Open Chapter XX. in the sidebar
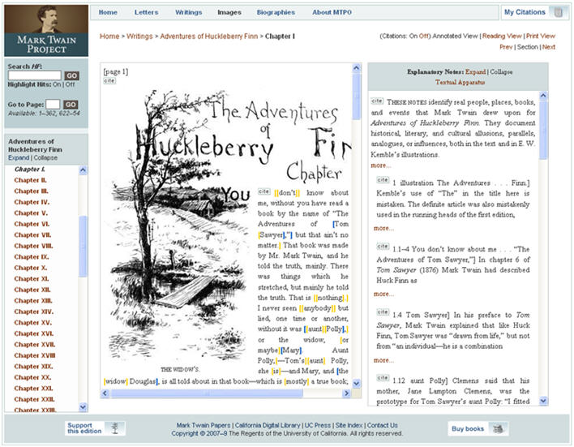Screen dimensions: 574x447 click(x=32, y=377)
